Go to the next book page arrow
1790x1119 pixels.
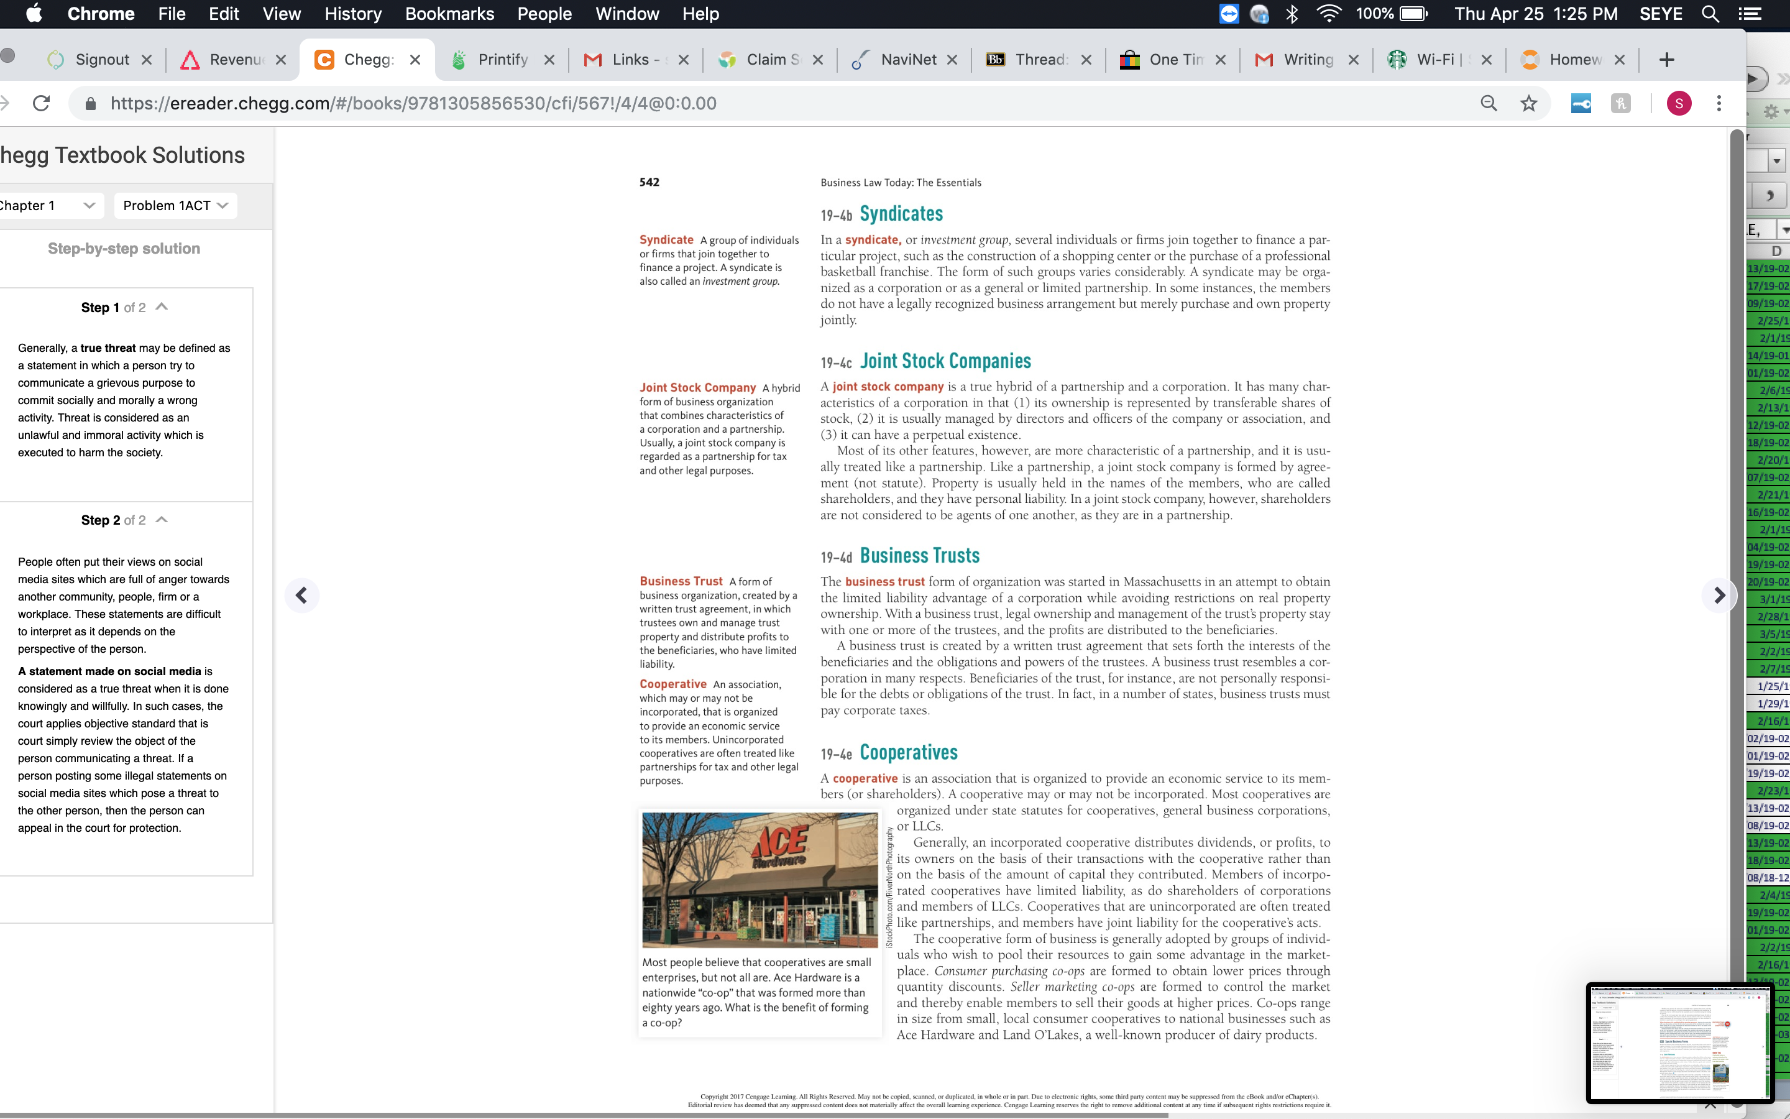point(1719,595)
